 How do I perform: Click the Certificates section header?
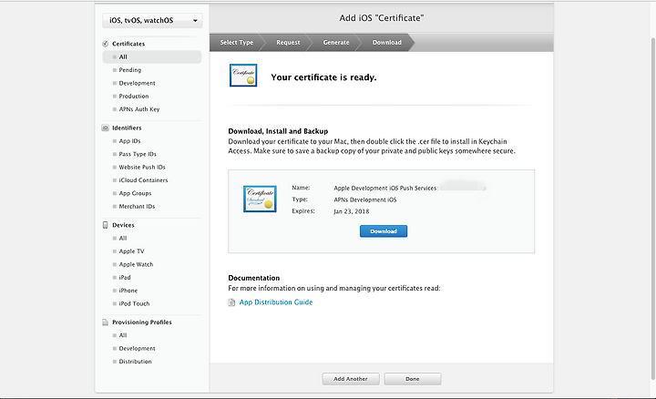click(x=128, y=44)
